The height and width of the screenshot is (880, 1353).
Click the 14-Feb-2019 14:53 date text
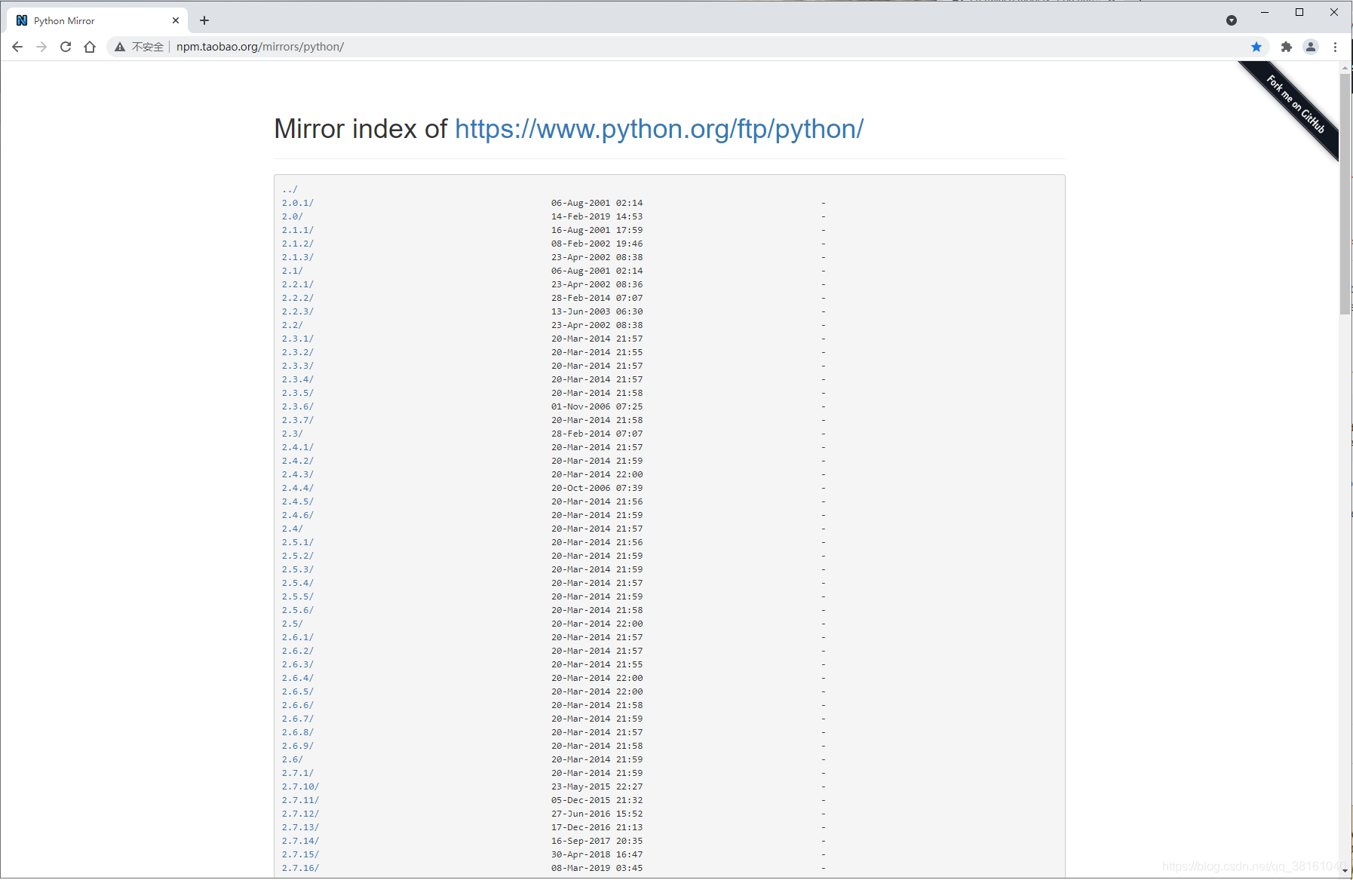click(x=597, y=216)
